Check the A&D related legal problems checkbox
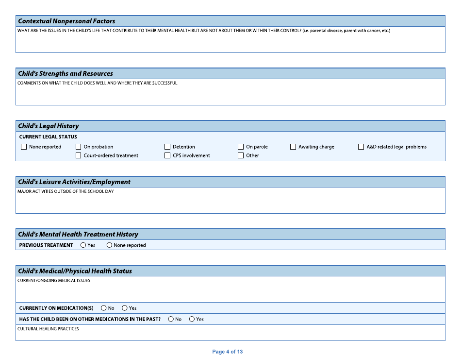This screenshot has height=357, width=461. pos(361,146)
